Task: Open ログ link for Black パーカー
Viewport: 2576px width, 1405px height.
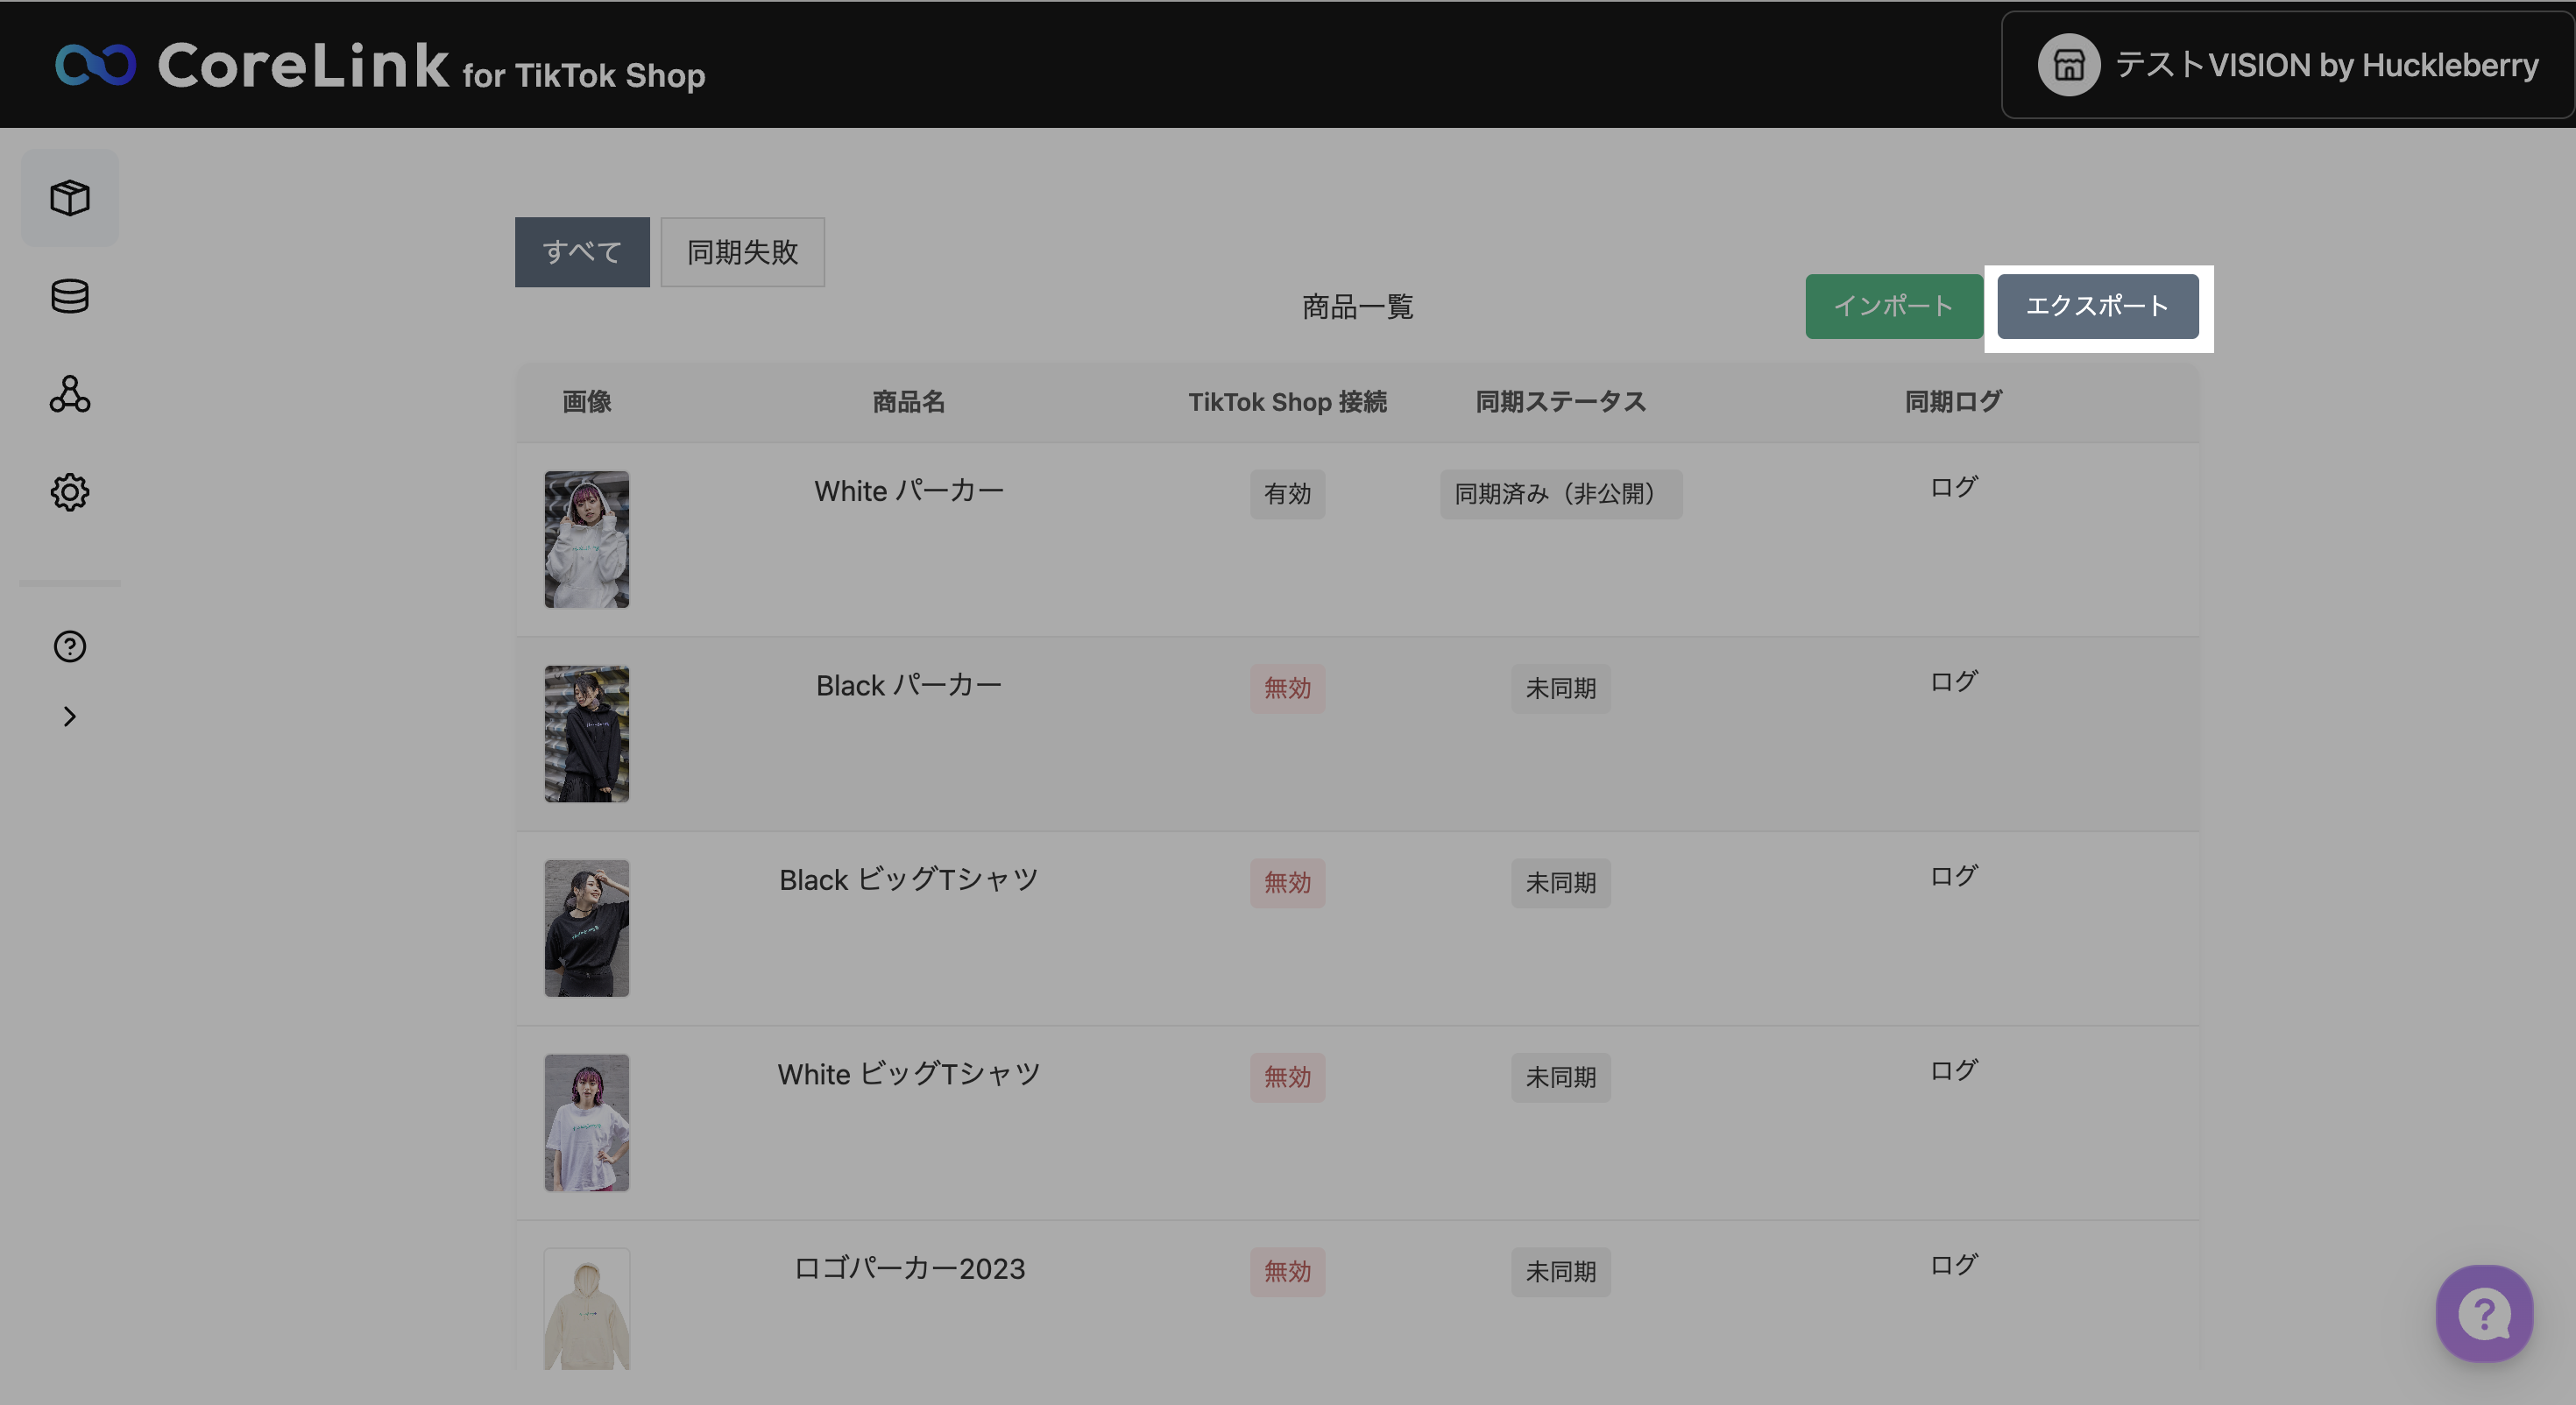Action: 1953,682
